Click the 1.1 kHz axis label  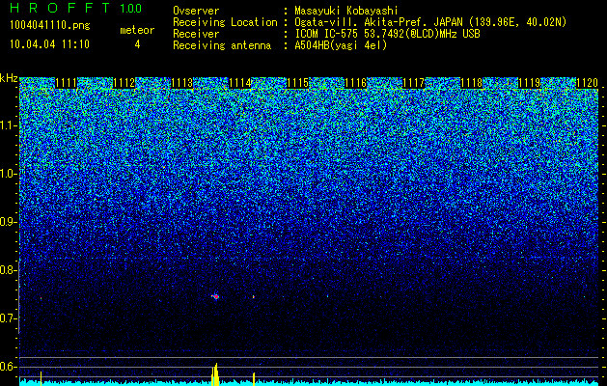click(9, 125)
